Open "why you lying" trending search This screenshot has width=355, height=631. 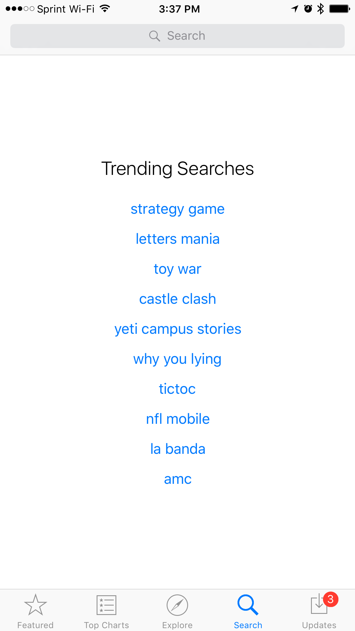point(177,359)
